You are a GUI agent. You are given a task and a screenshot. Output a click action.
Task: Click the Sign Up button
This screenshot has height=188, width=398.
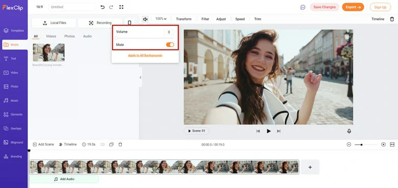tap(380, 7)
